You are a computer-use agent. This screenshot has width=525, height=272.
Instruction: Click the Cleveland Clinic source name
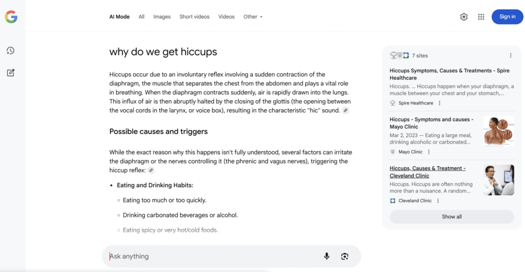point(415,201)
